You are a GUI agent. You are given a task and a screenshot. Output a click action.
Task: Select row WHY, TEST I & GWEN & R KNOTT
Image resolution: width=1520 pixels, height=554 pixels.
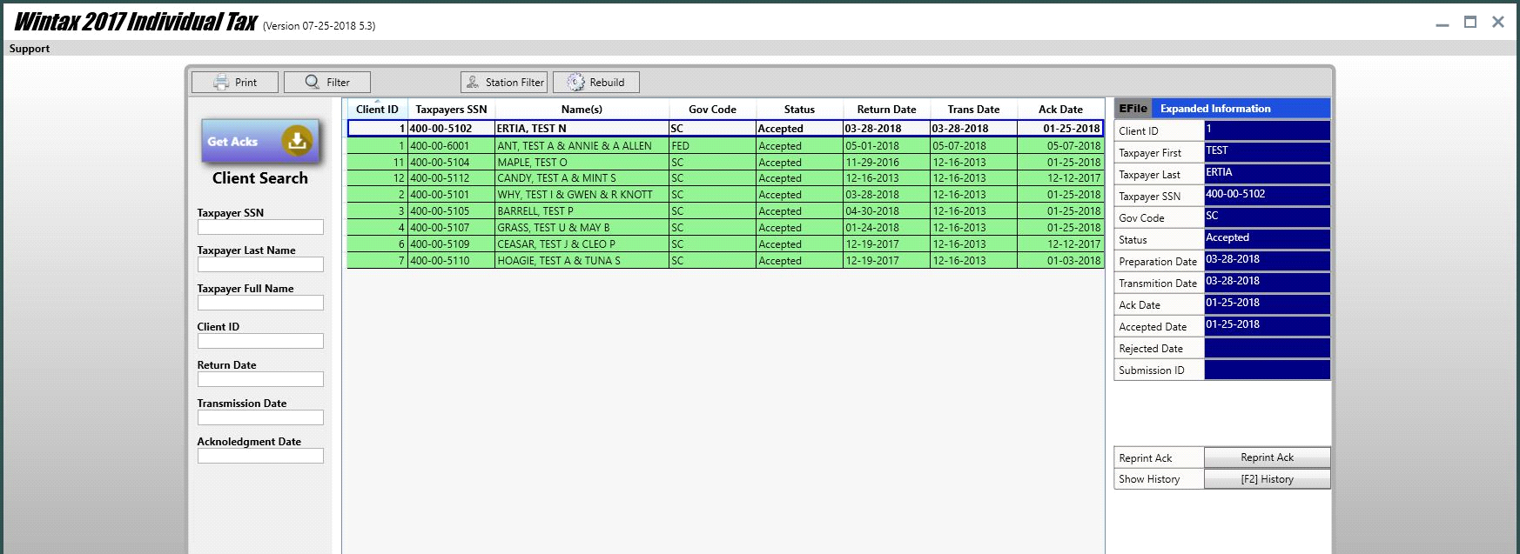(725, 195)
